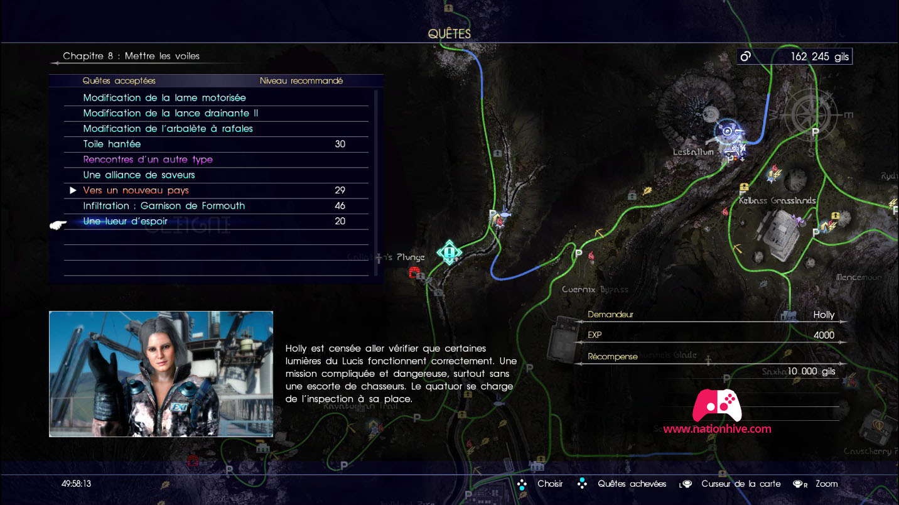
Task: Click the quest list scrollbar
Action: tap(376, 183)
